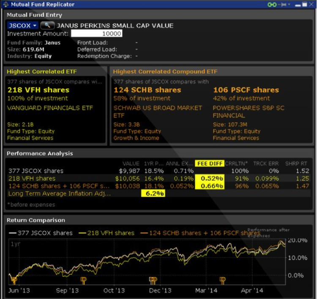Click the JANUS PERKINS SMALL CAP VALUE name
The image size is (317, 299).
115,26
